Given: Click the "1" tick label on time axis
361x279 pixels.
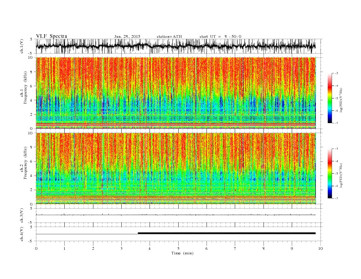Looking at the screenshot, I should [64, 248].
